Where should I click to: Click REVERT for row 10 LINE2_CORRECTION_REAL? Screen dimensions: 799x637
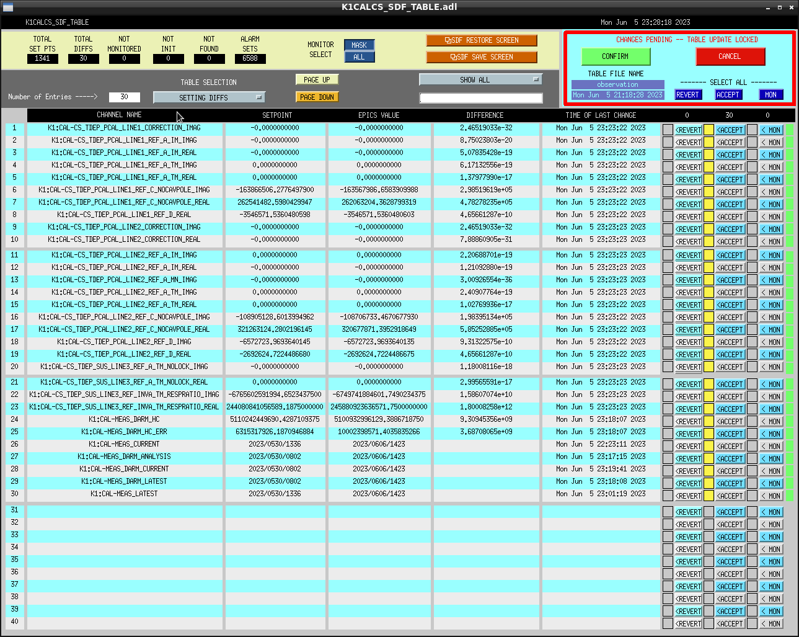[x=688, y=242]
